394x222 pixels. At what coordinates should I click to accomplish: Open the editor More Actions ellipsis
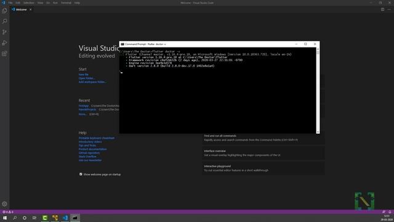tap(389, 10)
